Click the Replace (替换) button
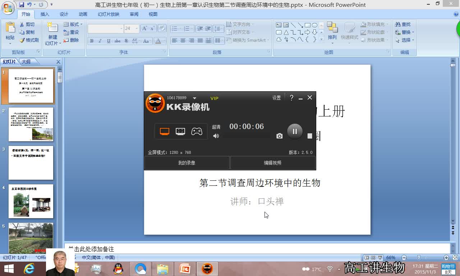 405,32
